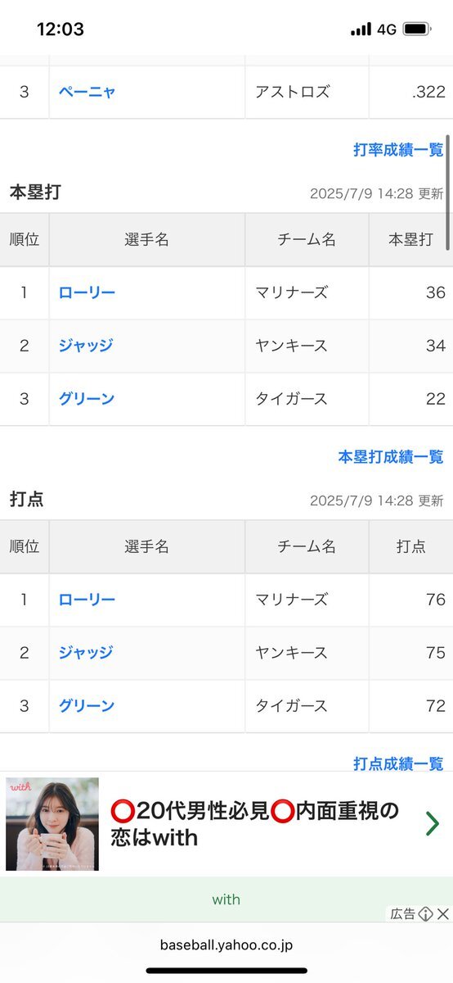Open ペーニャ player page
The width and height of the screenshot is (453, 983).
point(87,92)
